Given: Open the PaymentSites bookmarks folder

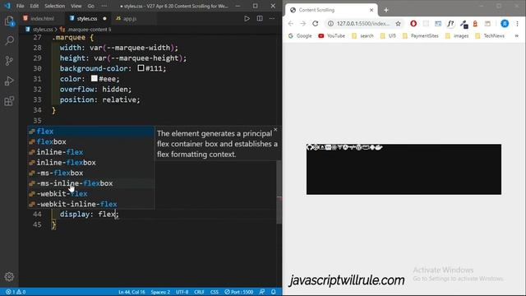Looking at the screenshot, I should point(421,36).
